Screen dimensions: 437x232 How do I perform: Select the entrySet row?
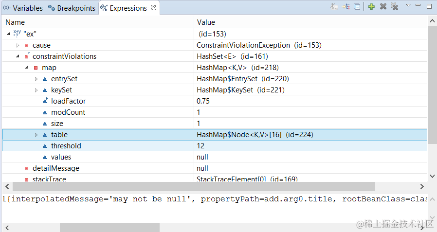215,79
